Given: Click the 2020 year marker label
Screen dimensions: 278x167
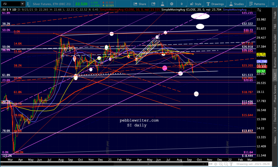Looking at the screenshot, I should point(108,147).
